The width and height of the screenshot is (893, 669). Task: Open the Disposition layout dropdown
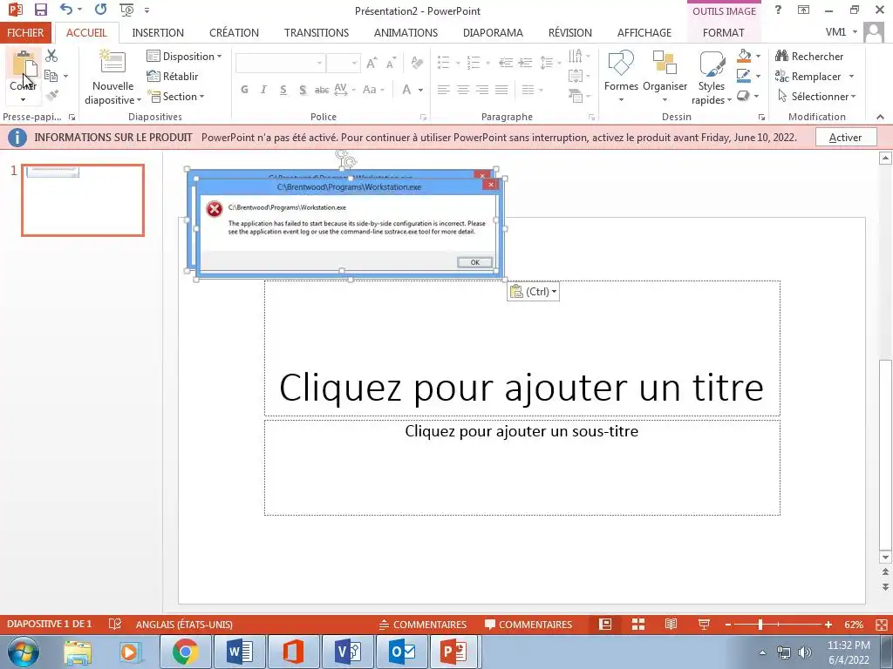point(185,56)
